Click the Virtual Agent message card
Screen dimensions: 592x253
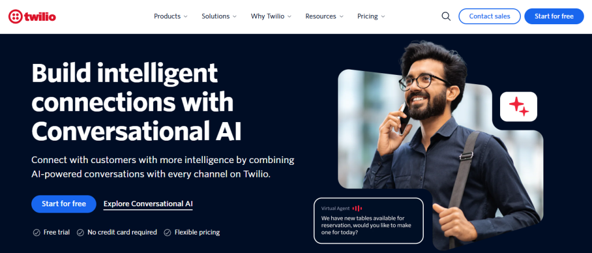click(x=368, y=221)
